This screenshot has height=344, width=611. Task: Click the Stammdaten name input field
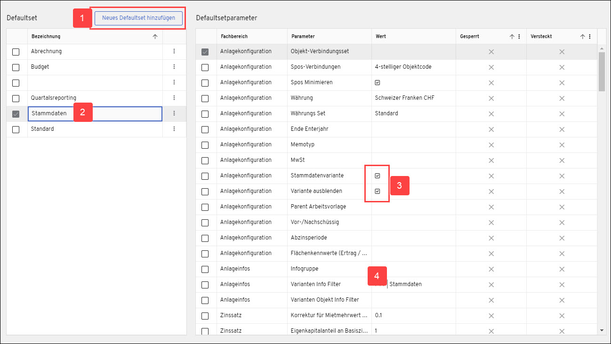(95, 113)
